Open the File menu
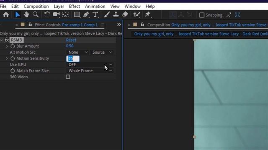Screen dimensions: 268x150 point(3,6)
